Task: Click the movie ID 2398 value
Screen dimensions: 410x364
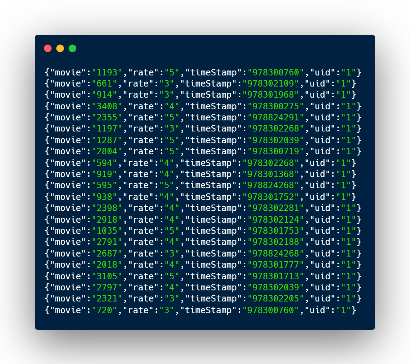Action: coord(107,208)
